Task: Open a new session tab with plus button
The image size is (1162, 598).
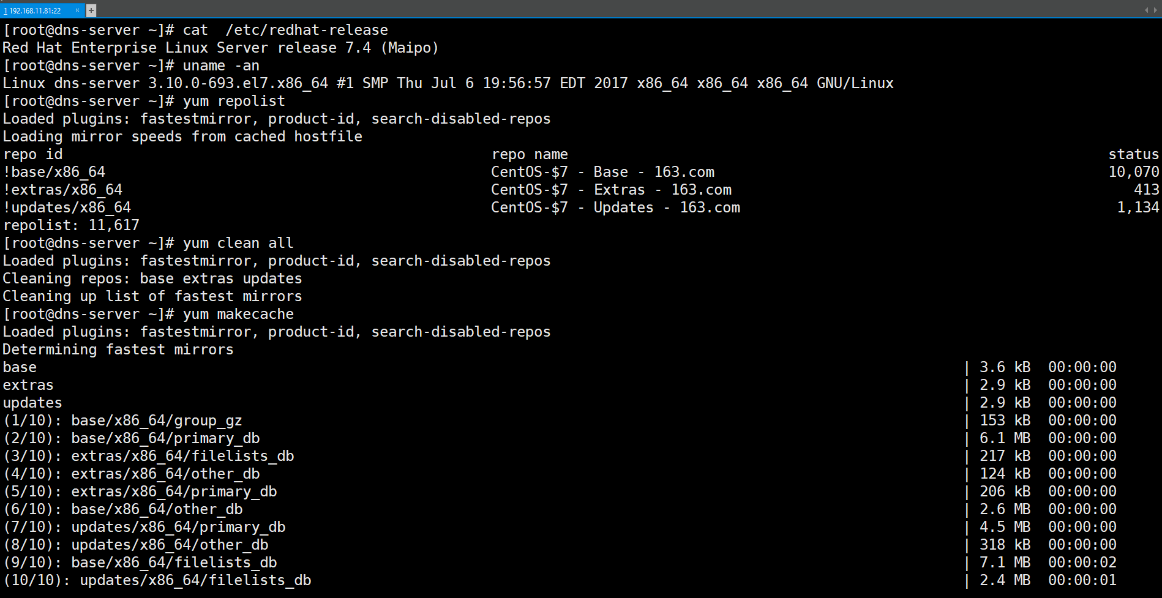Action: click(91, 10)
